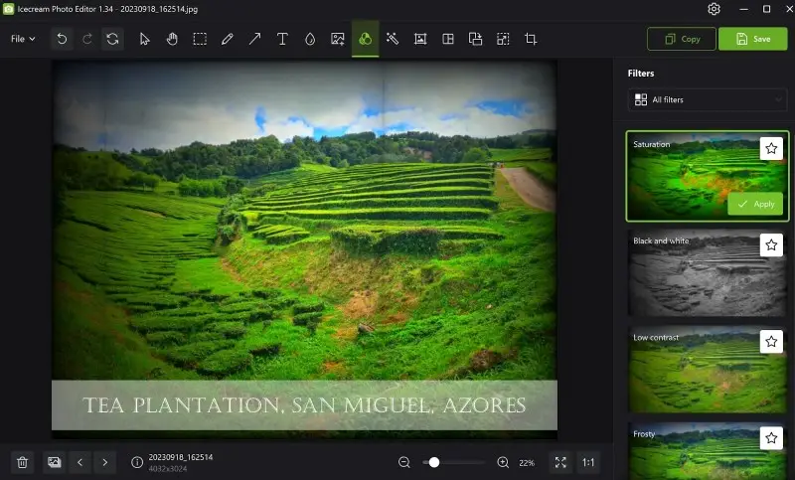795x480 pixels.
Task: Go to the next image
Action: tap(105, 462)
